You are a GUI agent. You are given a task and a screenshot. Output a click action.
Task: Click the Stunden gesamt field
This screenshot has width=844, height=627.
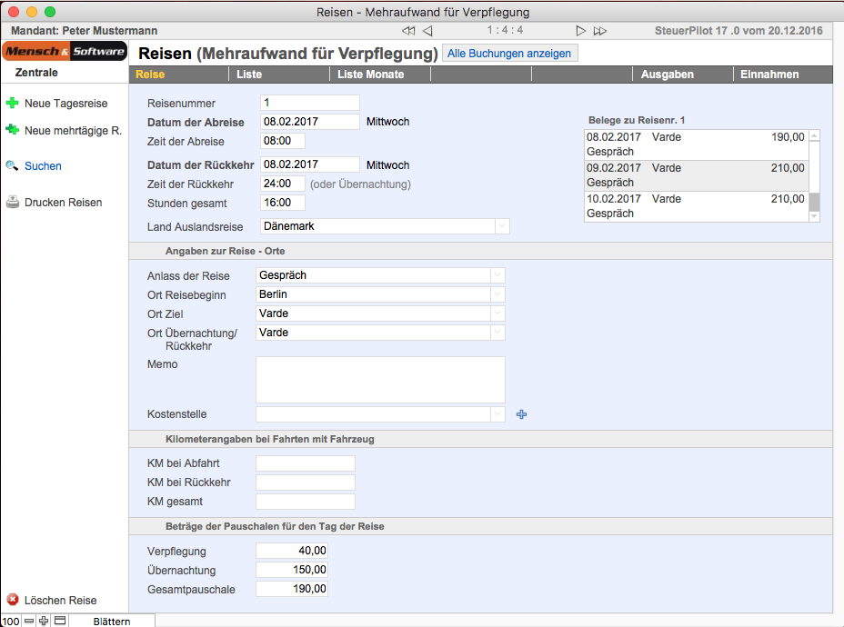pyautogui.click(x=283, y=203)
